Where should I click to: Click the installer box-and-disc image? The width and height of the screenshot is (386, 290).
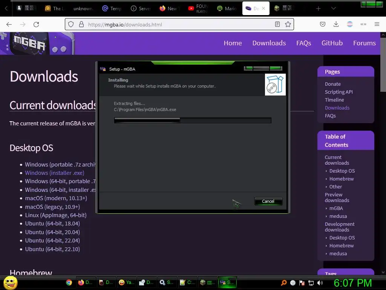click(x=275, y=85)
